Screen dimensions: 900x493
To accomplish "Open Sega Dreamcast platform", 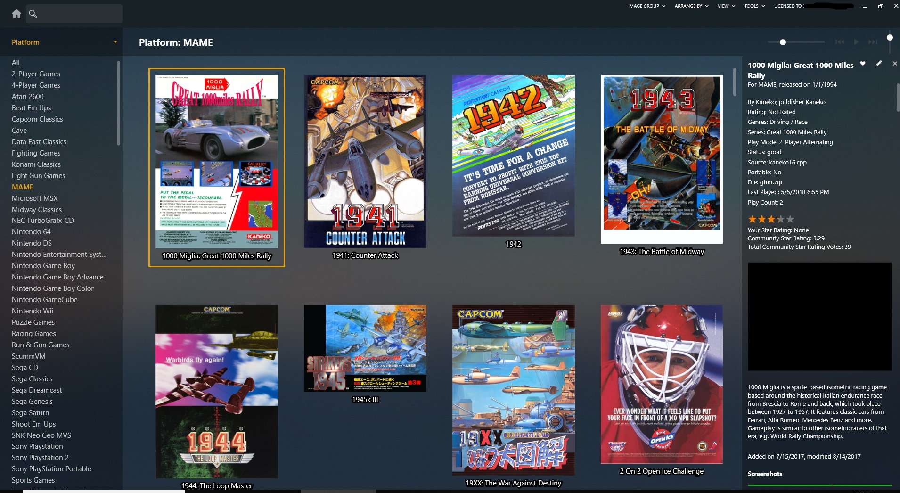I will point(37,390).
